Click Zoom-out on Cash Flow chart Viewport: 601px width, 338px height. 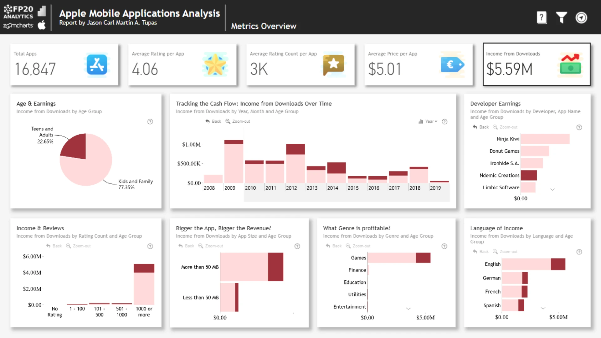[238, 121]
